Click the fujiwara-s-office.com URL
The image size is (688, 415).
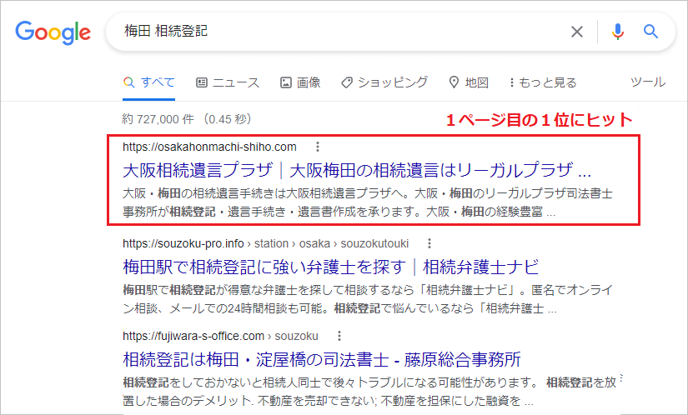(220, 336)
